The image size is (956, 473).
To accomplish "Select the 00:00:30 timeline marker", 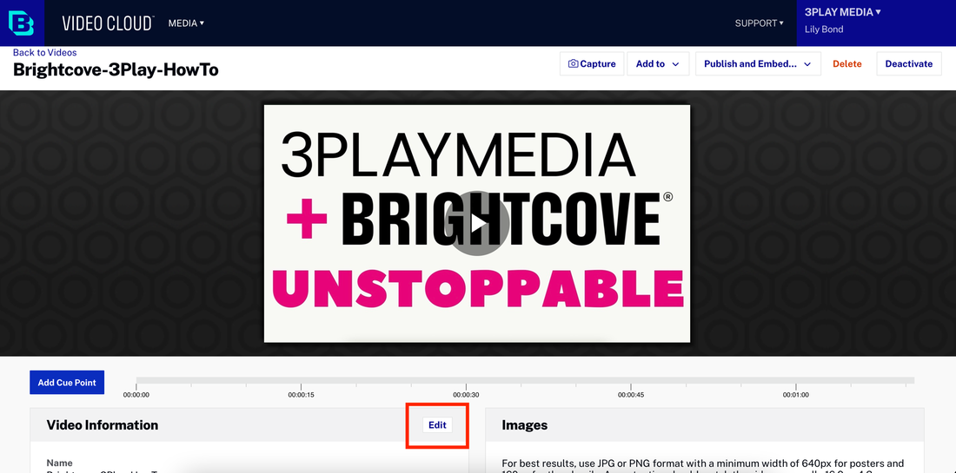I will coord(466,394).
